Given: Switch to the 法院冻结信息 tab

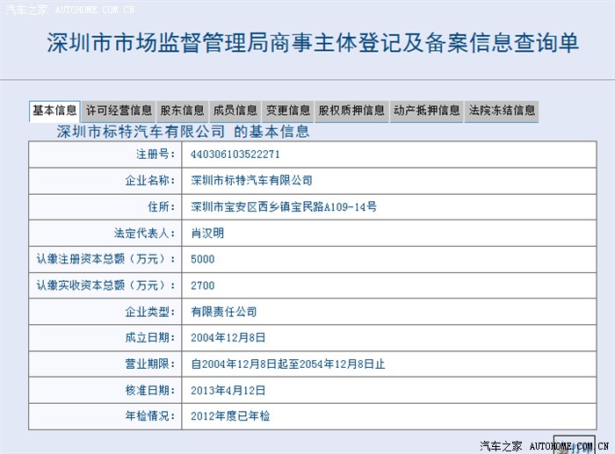Looking at the screenshot, I should [502, 112].
